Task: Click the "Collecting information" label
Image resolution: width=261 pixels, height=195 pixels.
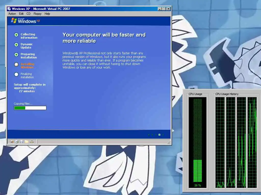Action: point(29,36)
